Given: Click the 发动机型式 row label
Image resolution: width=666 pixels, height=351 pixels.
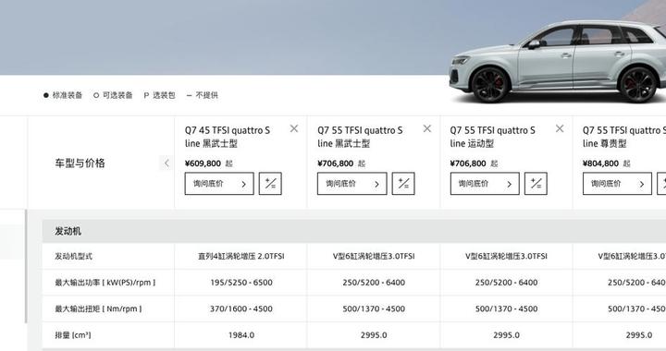Looking at the screenshot, I should click(x=73, y=256).
